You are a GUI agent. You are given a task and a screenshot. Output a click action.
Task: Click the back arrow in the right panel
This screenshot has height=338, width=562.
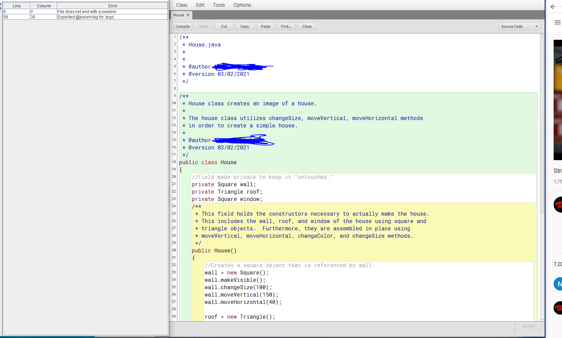[553, 7]
